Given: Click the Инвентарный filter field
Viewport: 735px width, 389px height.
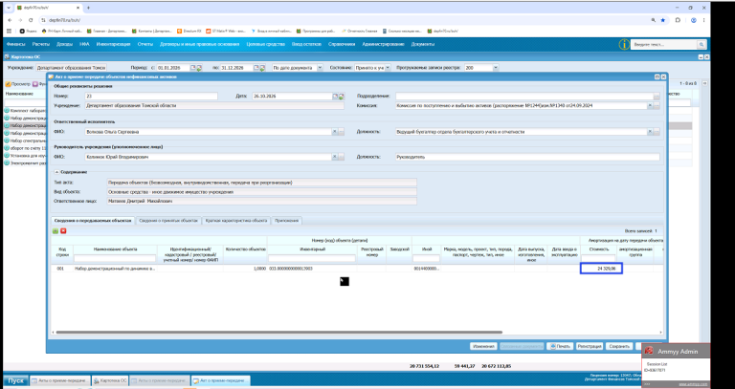Looking at the screenshot, I should (x=312, y=258).
